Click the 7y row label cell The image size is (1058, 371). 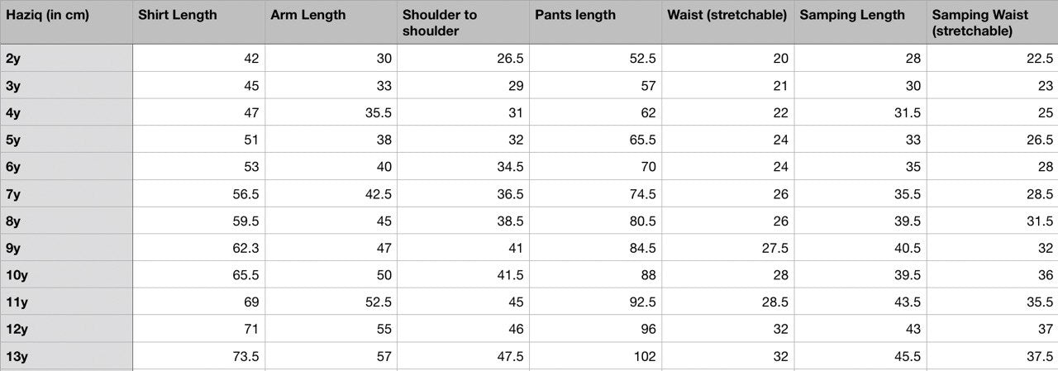[66, 193]
